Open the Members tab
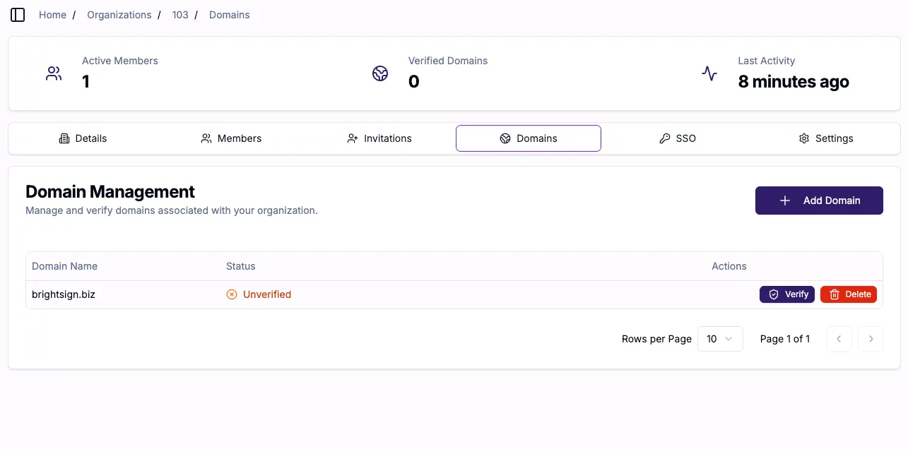This screenshot has height=449, width=908. 231,138
